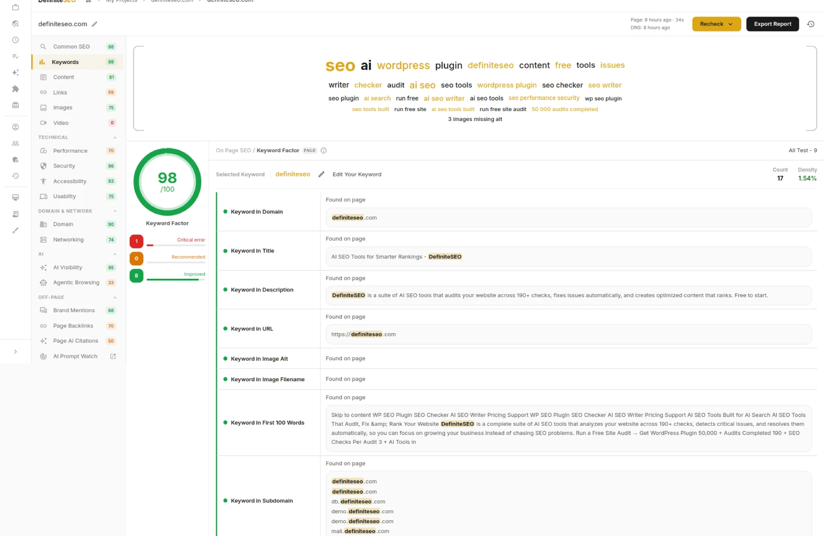824x536 pixels.
Task: Click the user account icon in left rail
Action: point(15,127)
